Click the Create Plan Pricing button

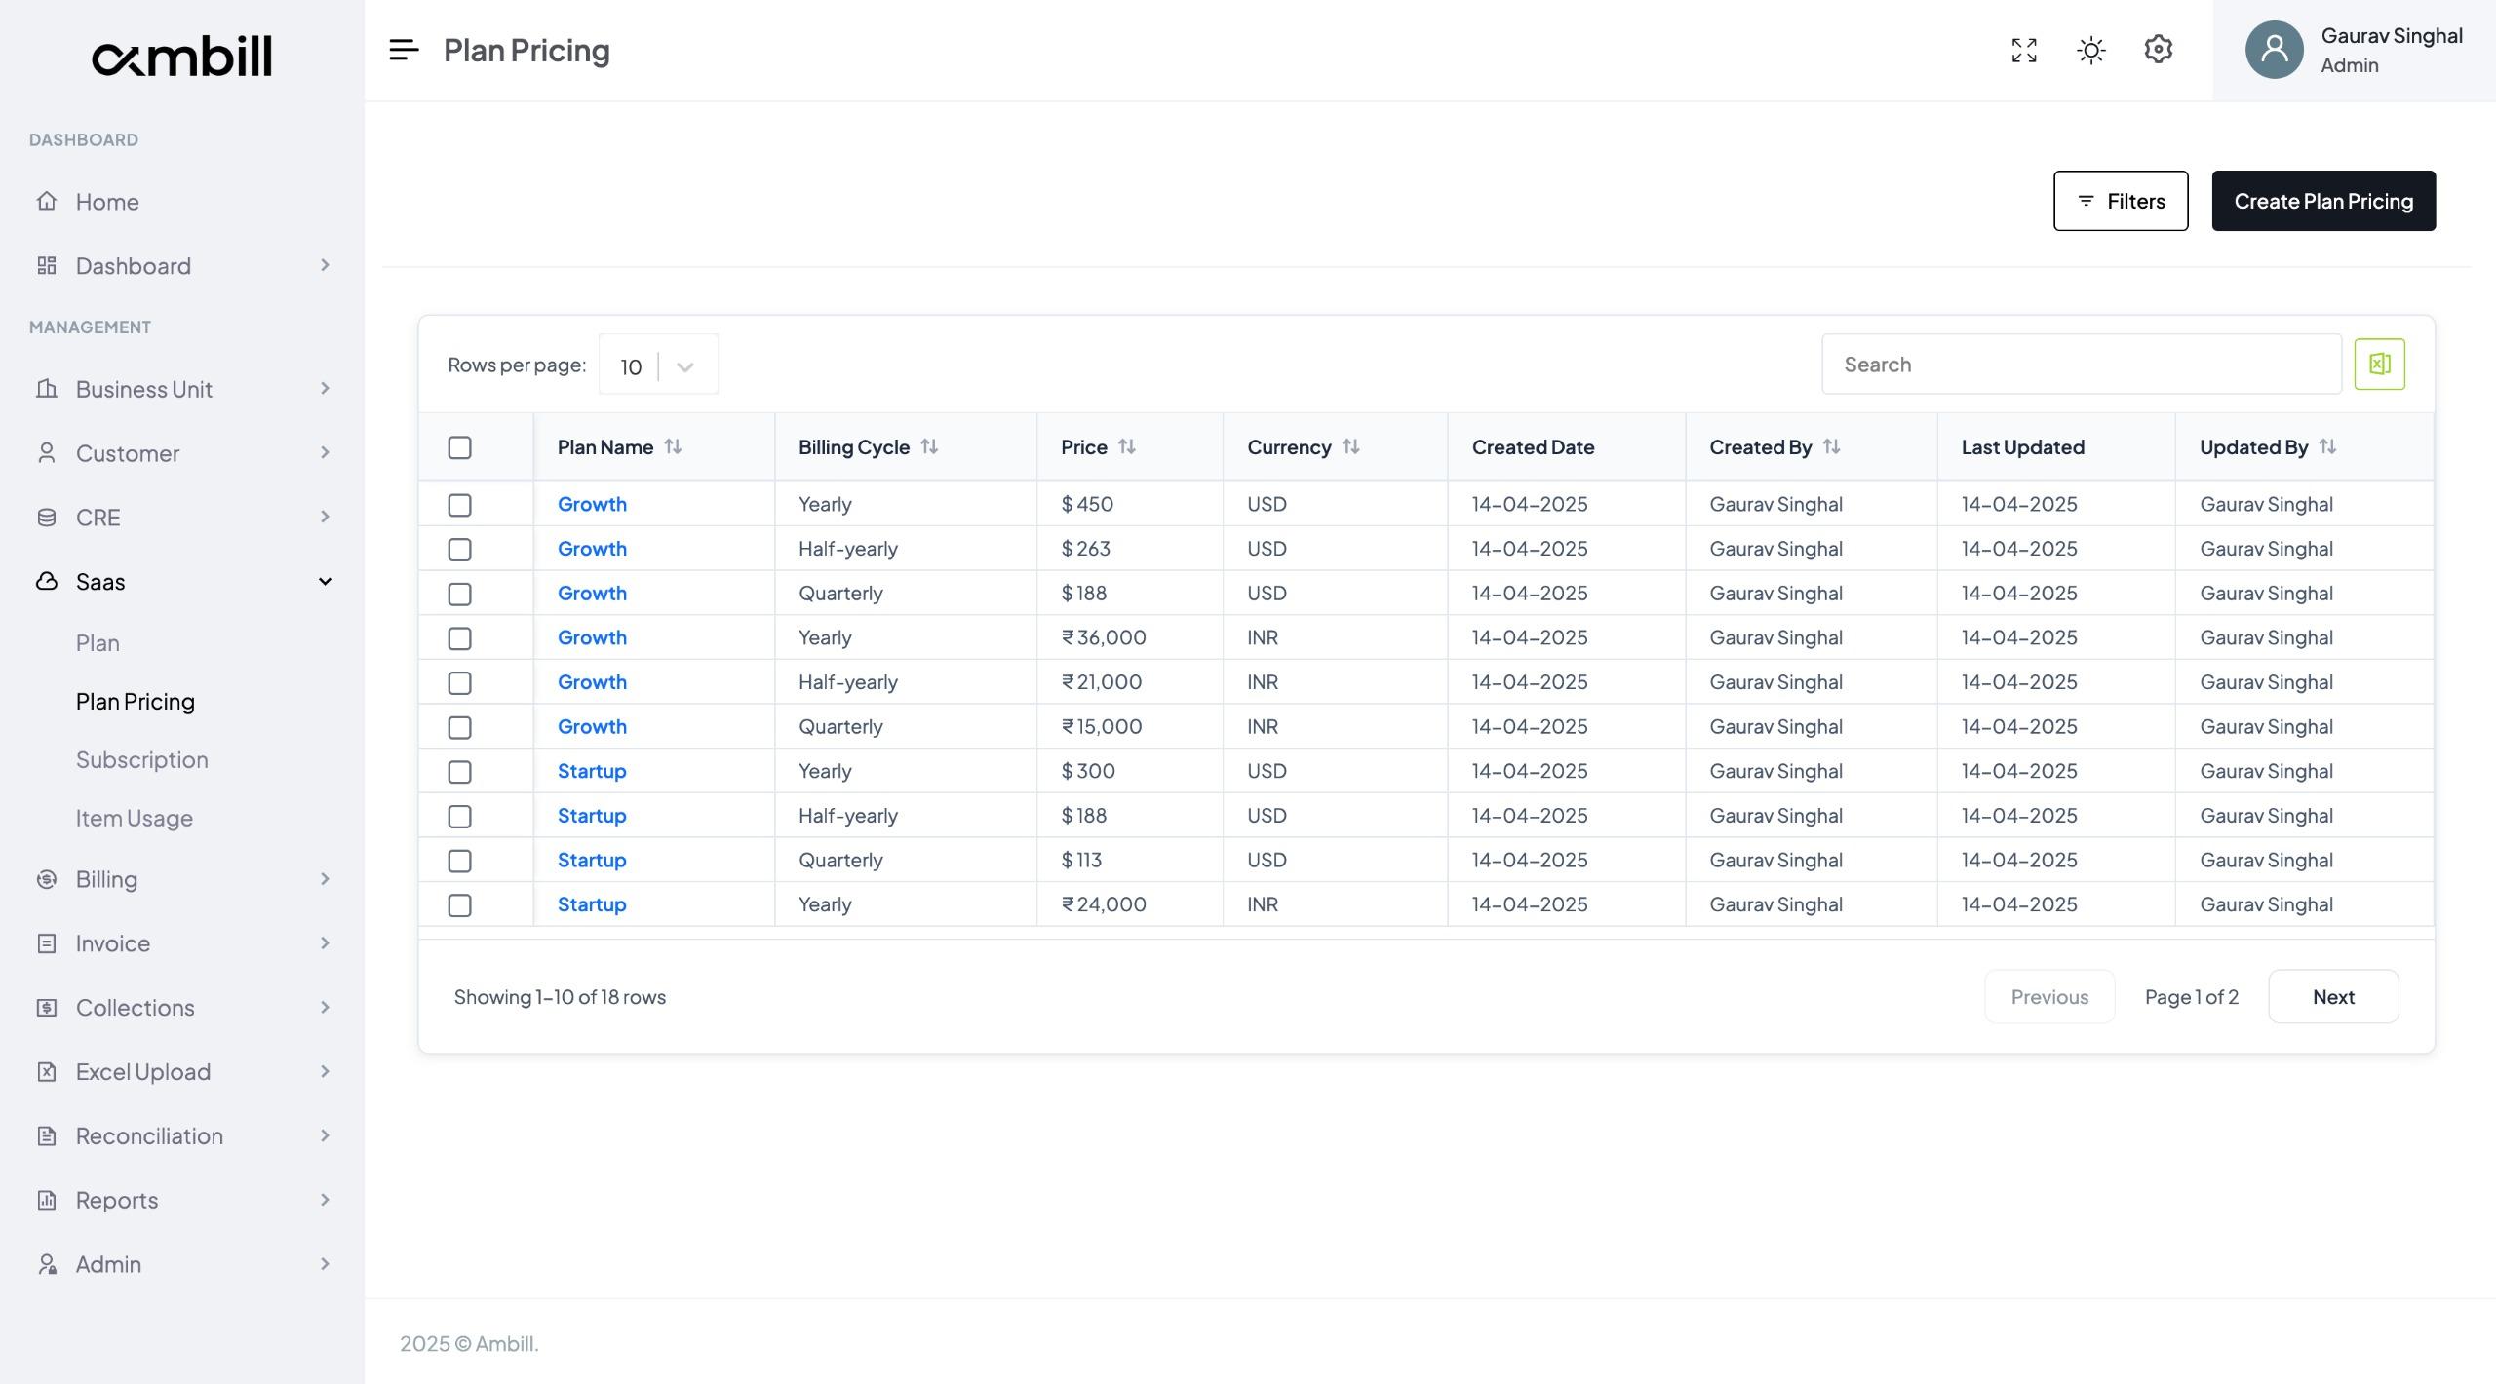click(2322, 201)
